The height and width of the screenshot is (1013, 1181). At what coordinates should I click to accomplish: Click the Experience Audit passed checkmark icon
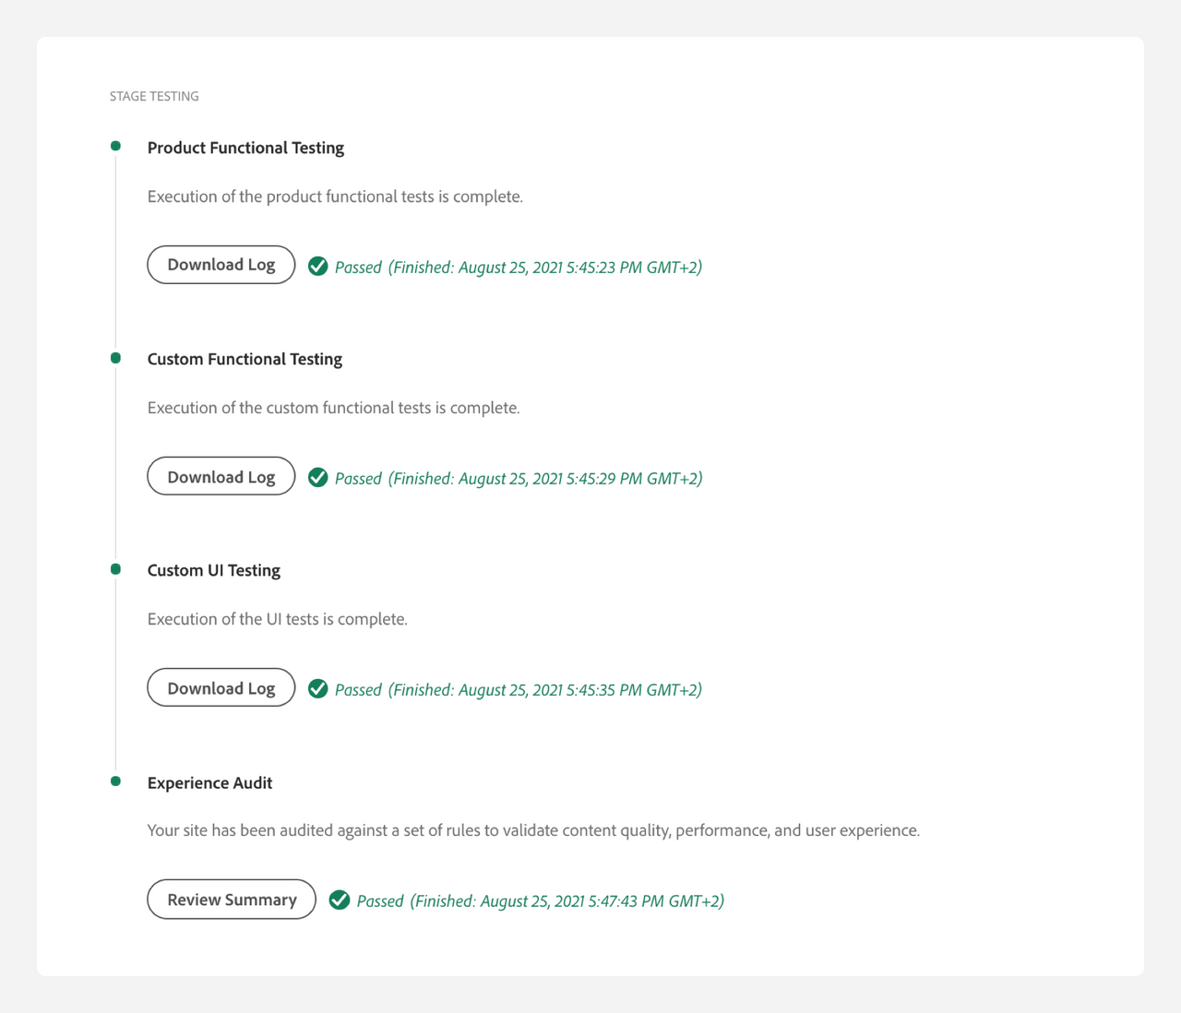(340, 900)
